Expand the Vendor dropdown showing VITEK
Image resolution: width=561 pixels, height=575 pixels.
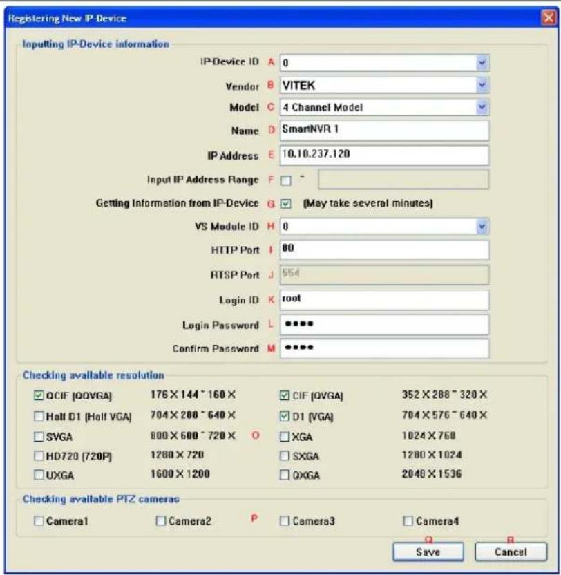click(482, 86)
